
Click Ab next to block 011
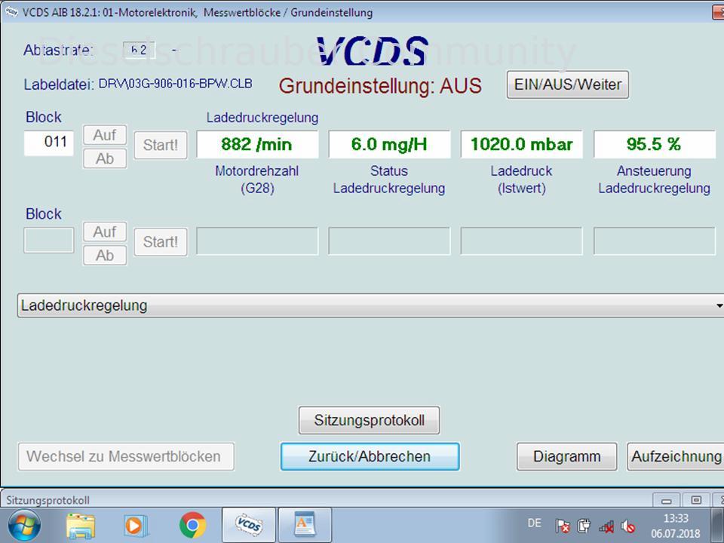(x=105, y=158)
